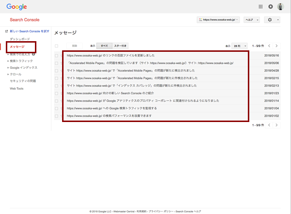
Task: Open message 「Accelerated Mobile Pages」の問題を検証しています
Action: coord(150,63)
